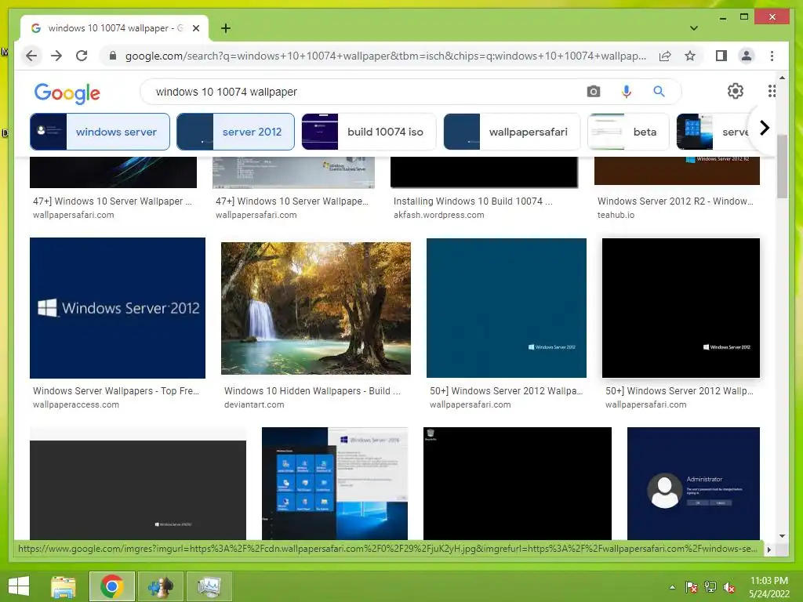The width and height of the screenshot is (803, 602).
Task: Open Windows 10 Hidden Wallpapers - Build link
Action: click(x=312, y=390)
